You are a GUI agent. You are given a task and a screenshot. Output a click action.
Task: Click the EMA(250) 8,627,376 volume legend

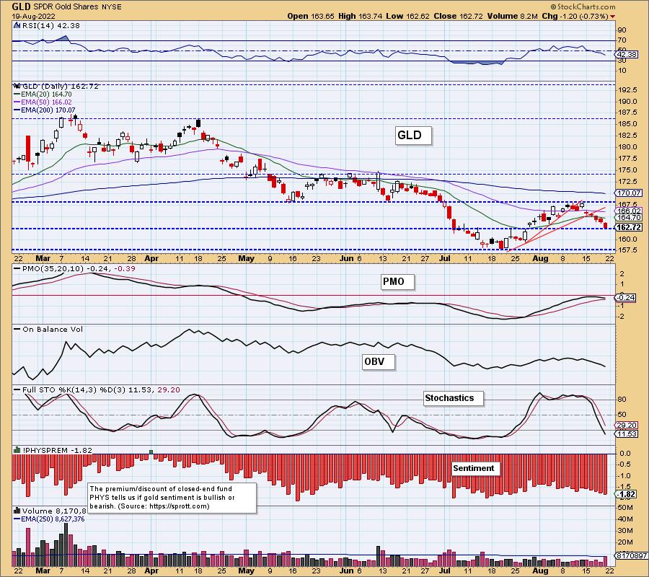point(49,519)
